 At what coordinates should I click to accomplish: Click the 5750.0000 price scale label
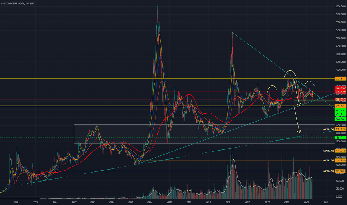[x=341, y=14]
